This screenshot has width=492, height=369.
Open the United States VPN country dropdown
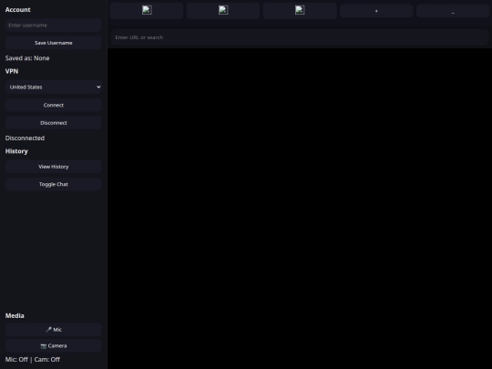click(54, 87)
